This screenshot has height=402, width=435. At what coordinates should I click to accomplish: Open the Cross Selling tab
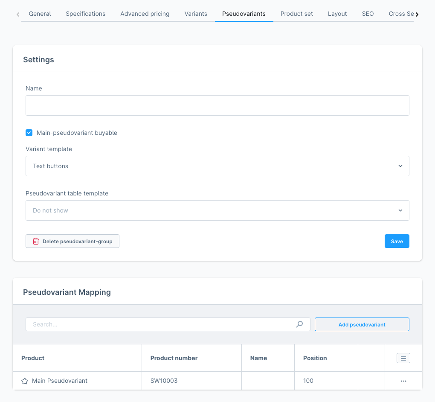coord(401,14)
